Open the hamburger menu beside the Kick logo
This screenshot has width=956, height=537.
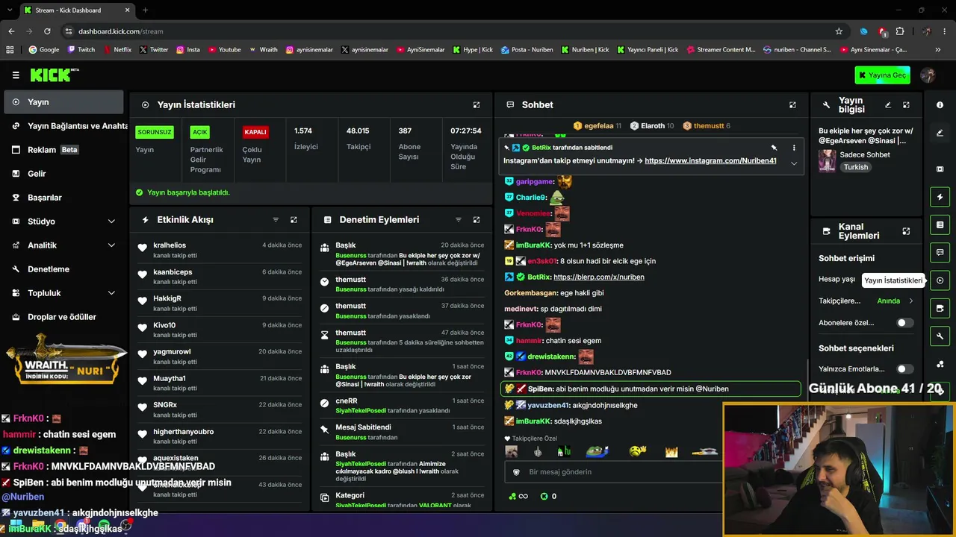(16, 75)
